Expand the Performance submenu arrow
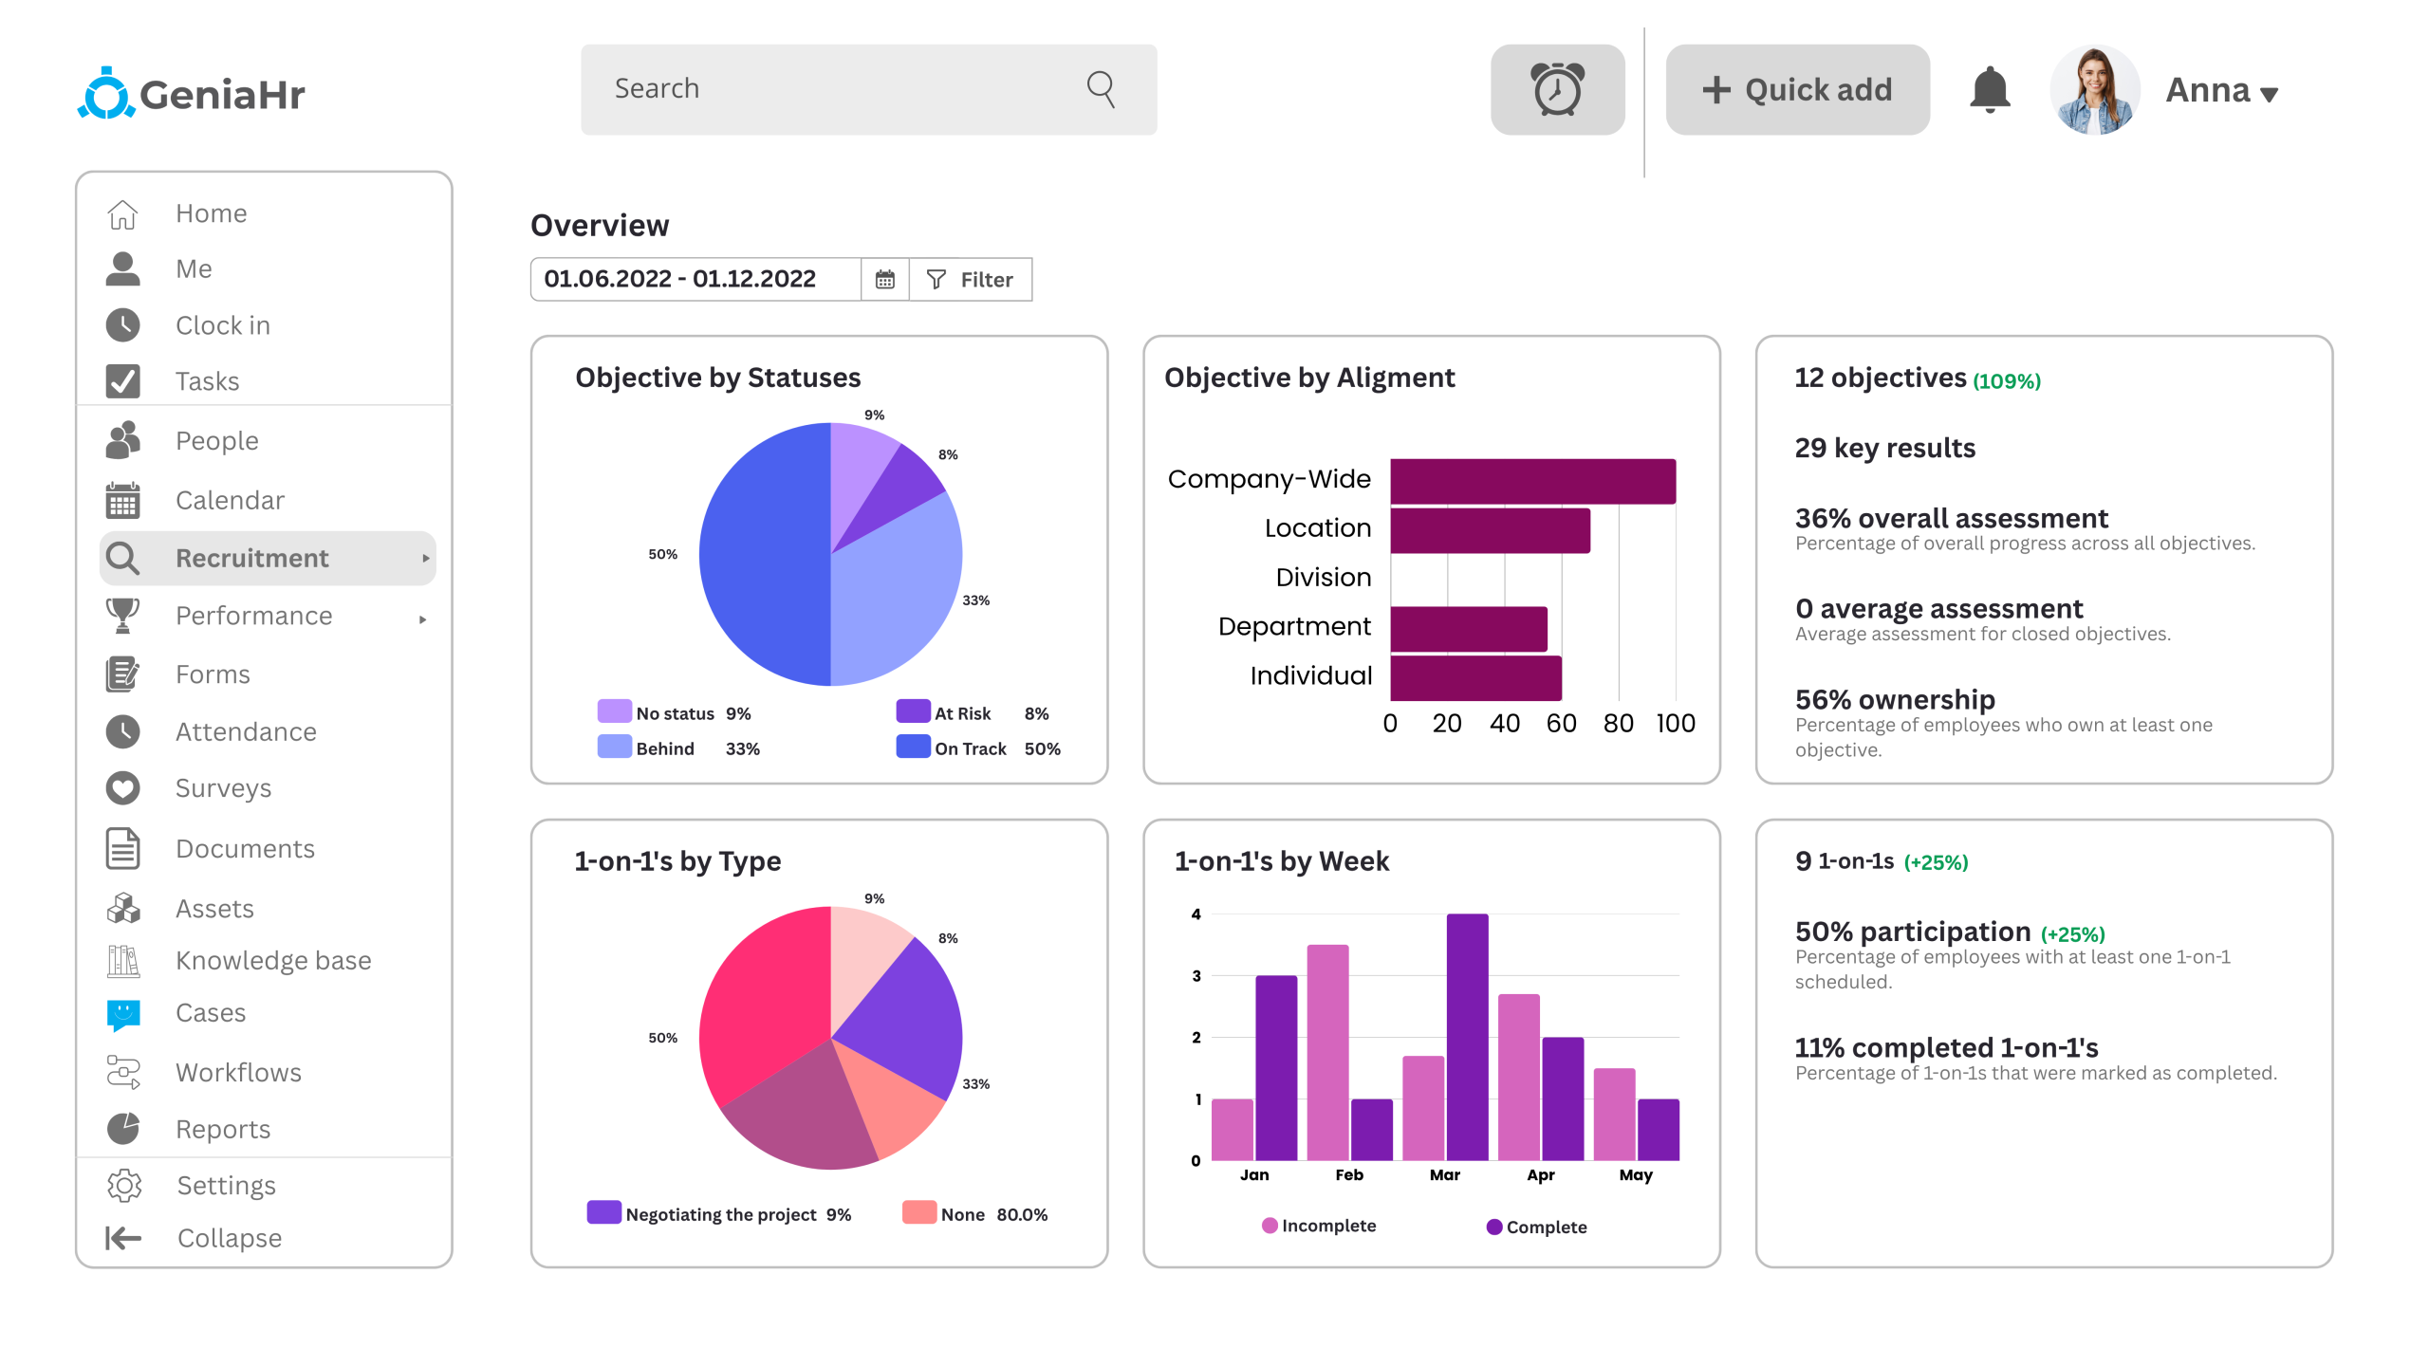The image size is (2429, 1366). pyautogui.click(x=423, y=619)
